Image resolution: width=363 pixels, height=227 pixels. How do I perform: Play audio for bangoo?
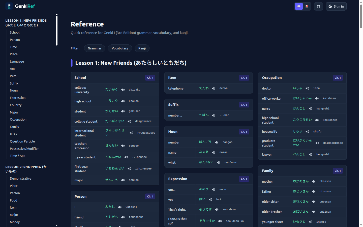tap(217, 142)
